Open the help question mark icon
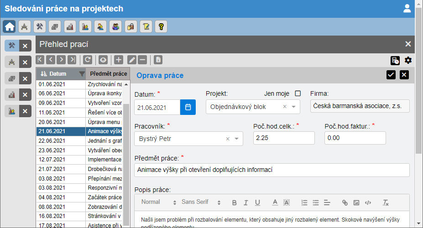The height and width of the screenshot is (228, 423). 161,26
